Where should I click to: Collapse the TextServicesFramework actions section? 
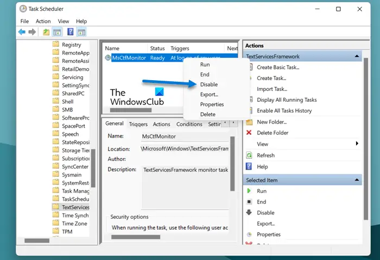coord(357,56)
